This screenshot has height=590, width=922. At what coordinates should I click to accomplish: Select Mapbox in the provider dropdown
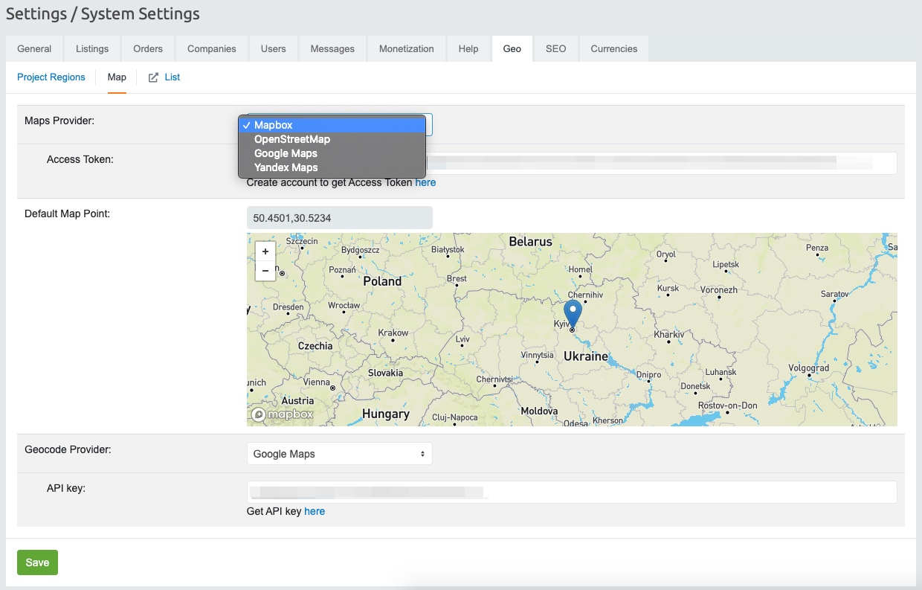click(x=332, y=125)
